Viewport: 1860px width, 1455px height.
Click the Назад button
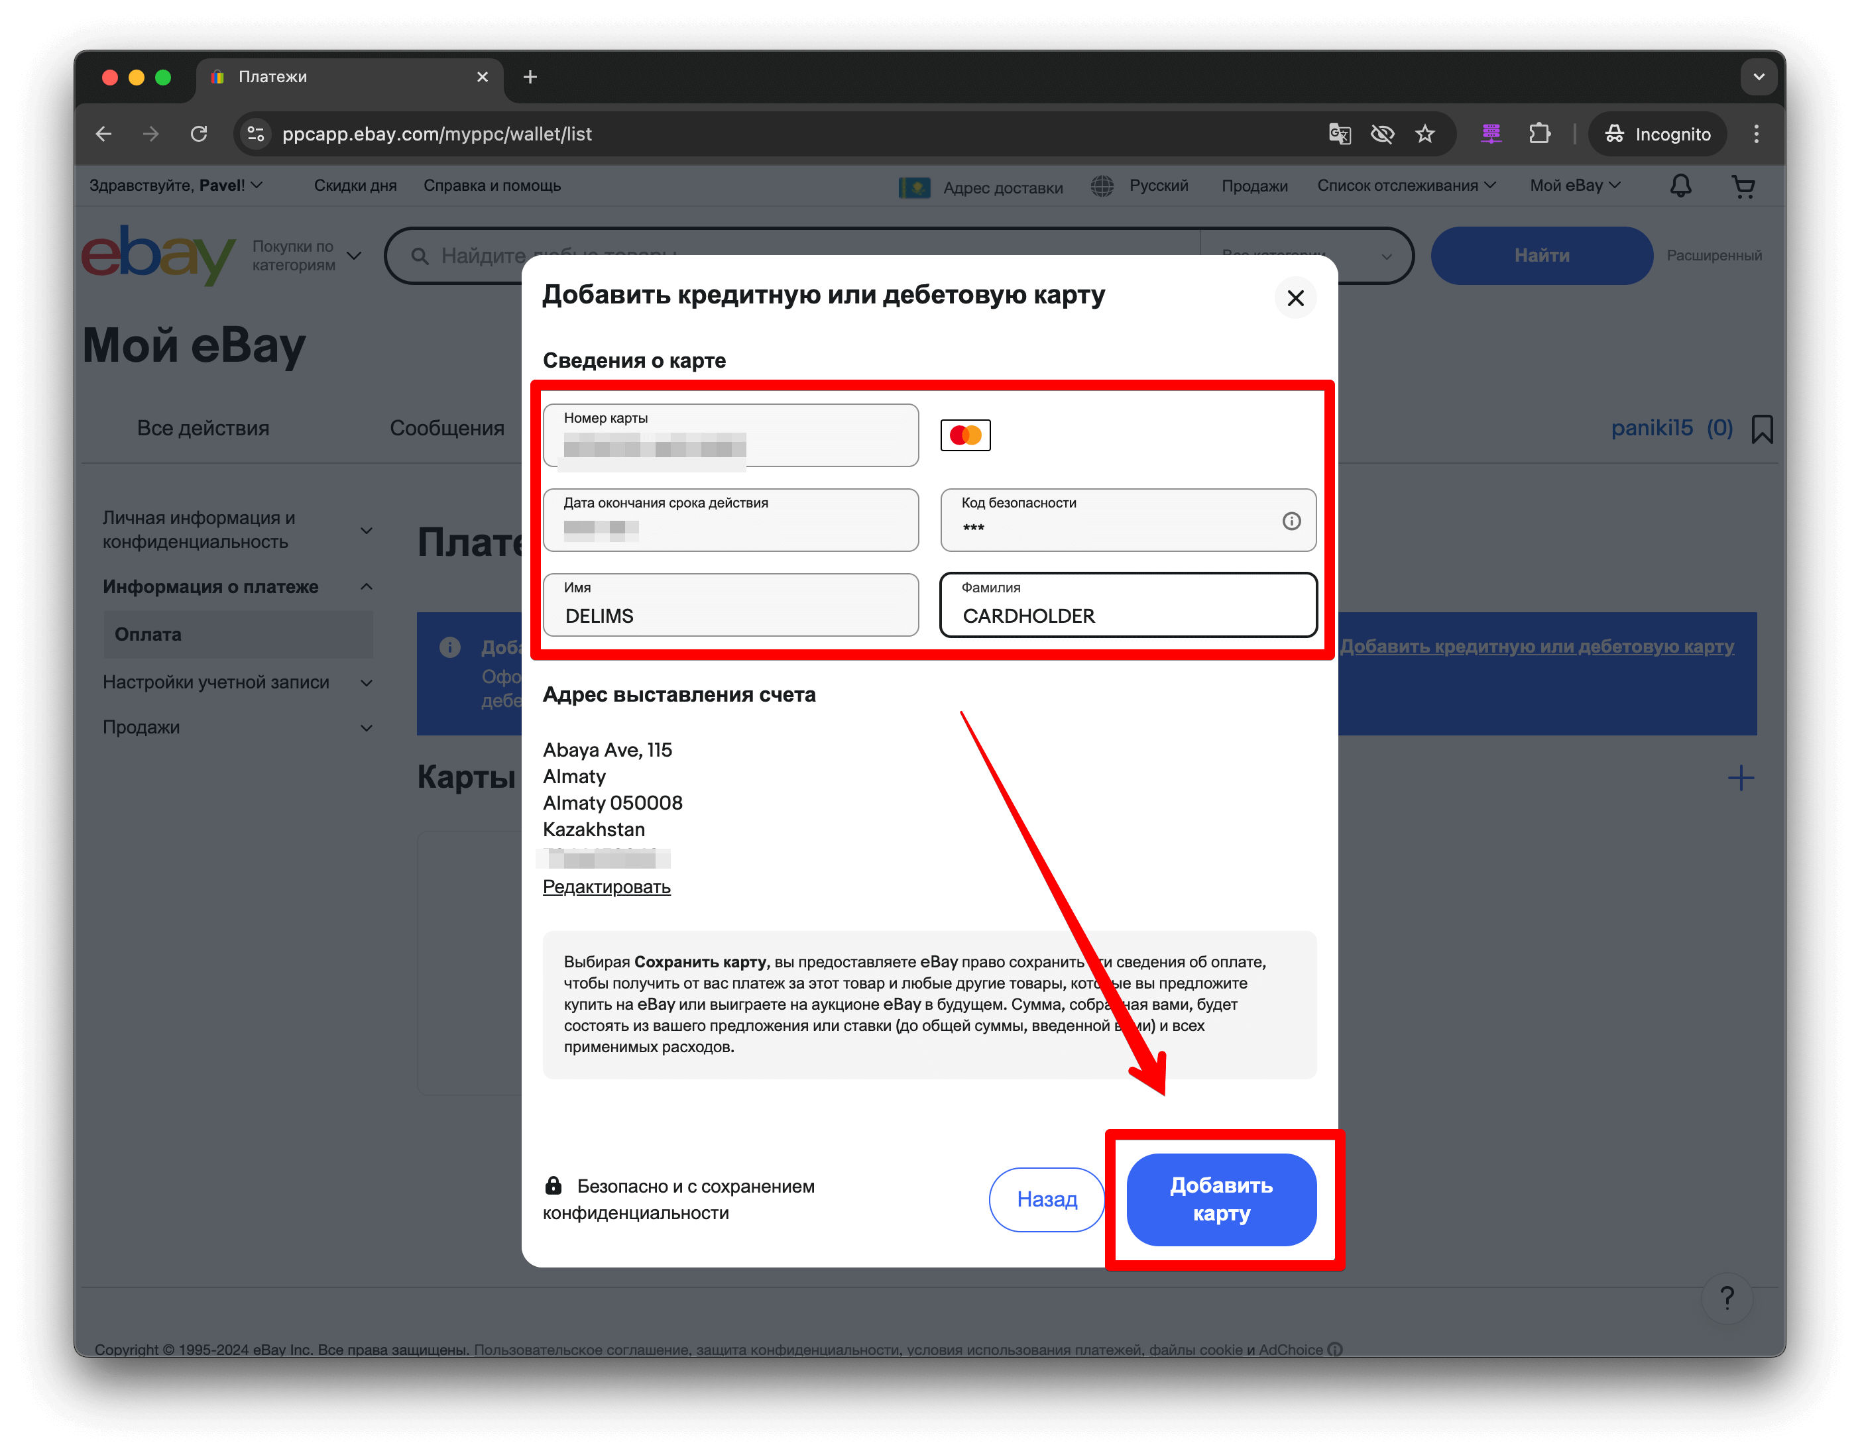1046,1199
